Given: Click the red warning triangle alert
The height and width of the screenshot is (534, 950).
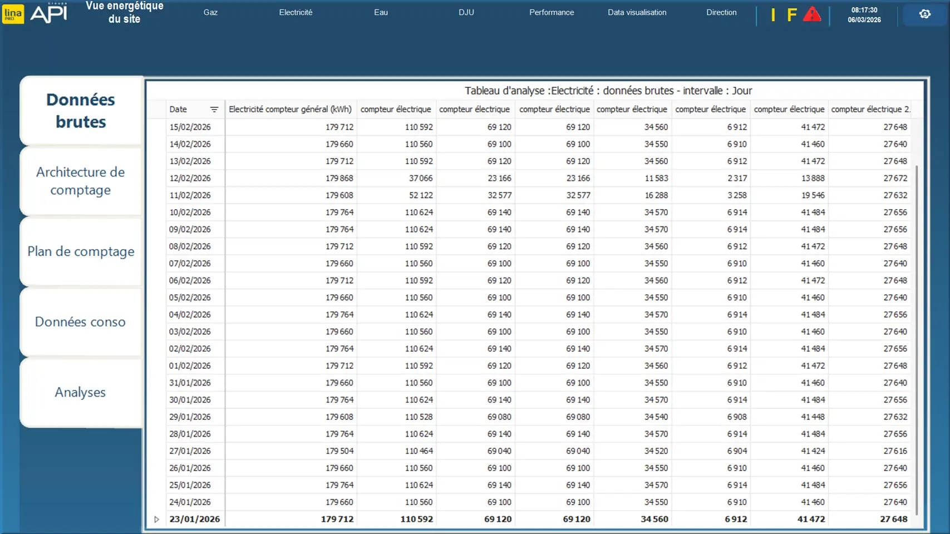Looking at the screenshot, I should pos(811,14).
